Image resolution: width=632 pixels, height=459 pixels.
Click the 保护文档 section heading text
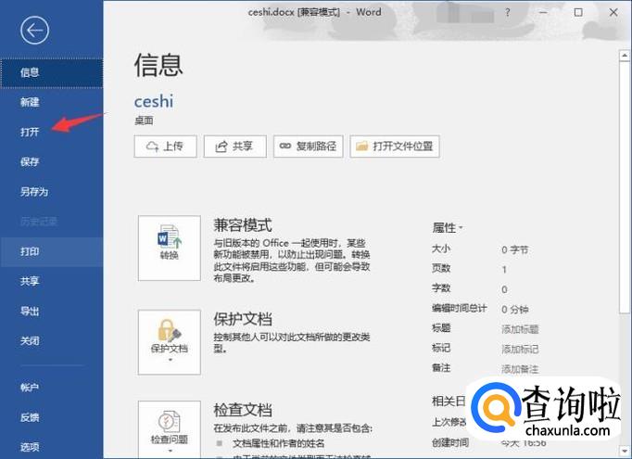point(243,319)
